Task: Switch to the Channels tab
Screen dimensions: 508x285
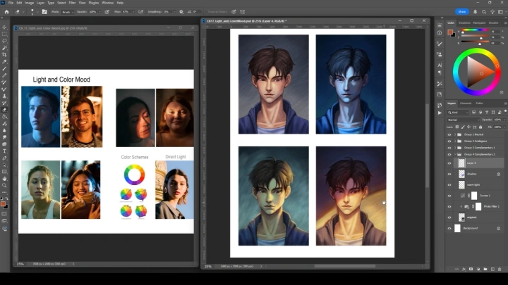Action: (466, 103)
